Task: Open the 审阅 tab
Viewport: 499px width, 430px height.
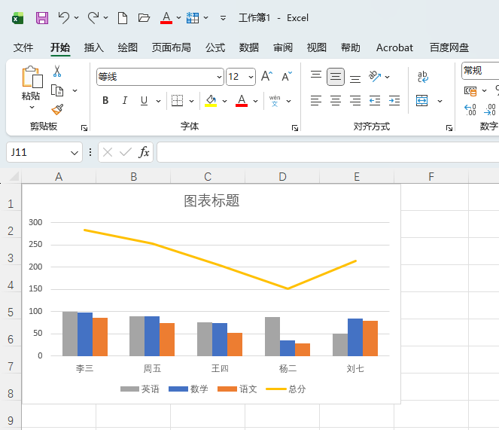Action: pos(283,47)
